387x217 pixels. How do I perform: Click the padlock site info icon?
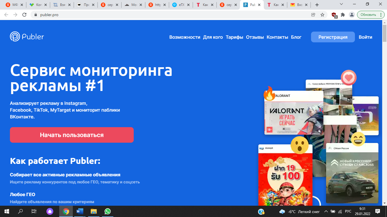36,15
